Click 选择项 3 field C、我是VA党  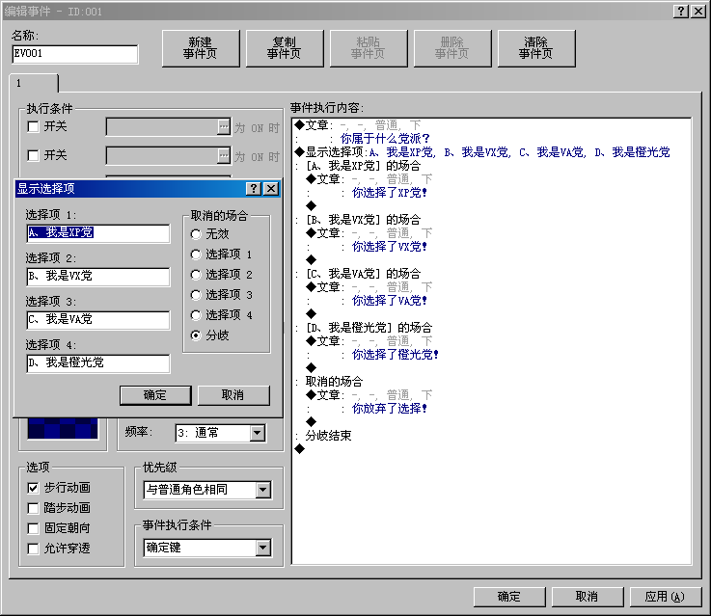(x=98, y=320)
